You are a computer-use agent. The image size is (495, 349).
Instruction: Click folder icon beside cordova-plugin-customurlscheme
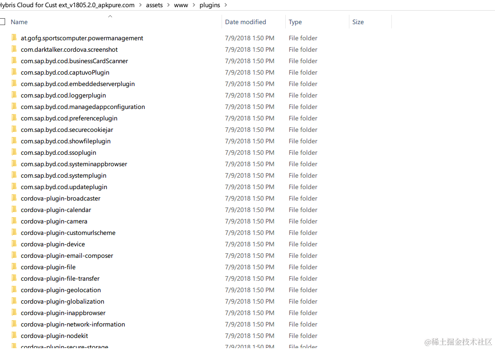click(14, 232)
